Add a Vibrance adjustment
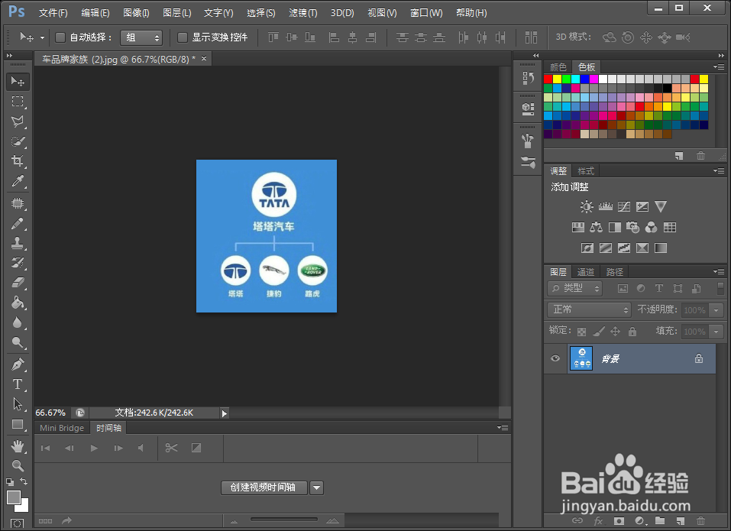This screenshot has width=731, height=531. point(661,206)
